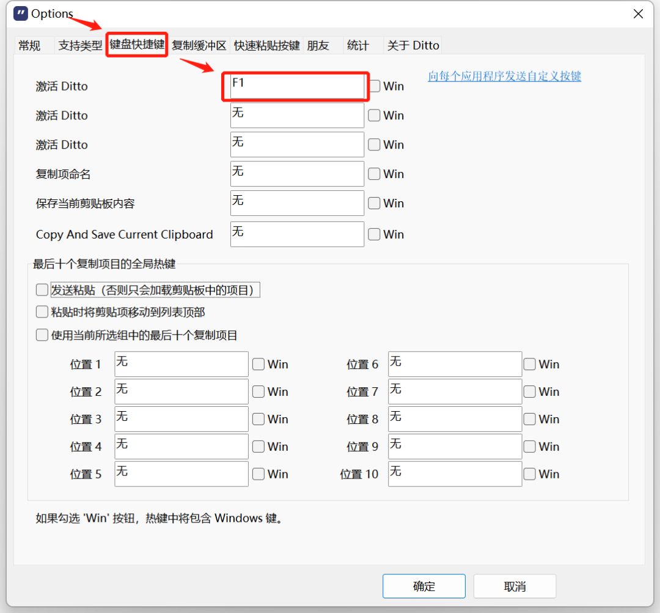Toggle 使用当前所选组中的最后十个复制项目 checkbox
This screenshot has height=613, width=660.
pyautogui.click(x=42, y=335)
